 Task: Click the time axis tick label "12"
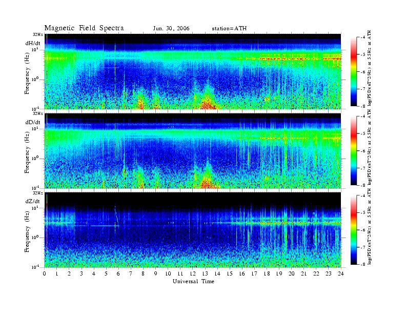[193, 274]
